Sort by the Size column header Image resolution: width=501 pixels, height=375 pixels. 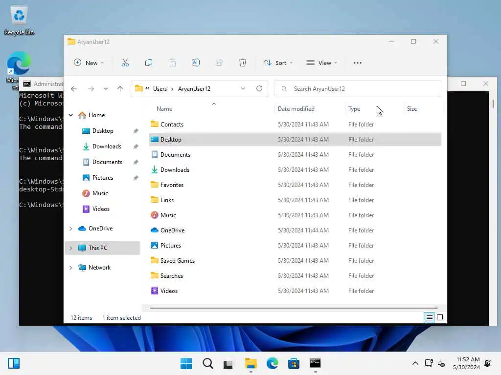click(412, 109)
